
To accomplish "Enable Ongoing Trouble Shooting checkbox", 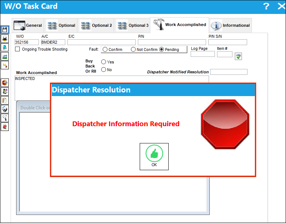I will (18, 49).
